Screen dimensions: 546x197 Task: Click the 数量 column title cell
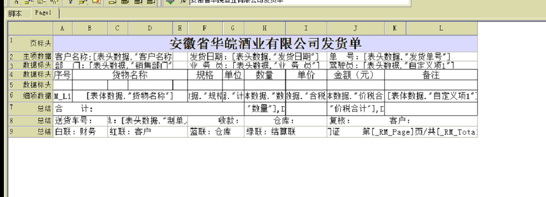(x=265, y=75)
